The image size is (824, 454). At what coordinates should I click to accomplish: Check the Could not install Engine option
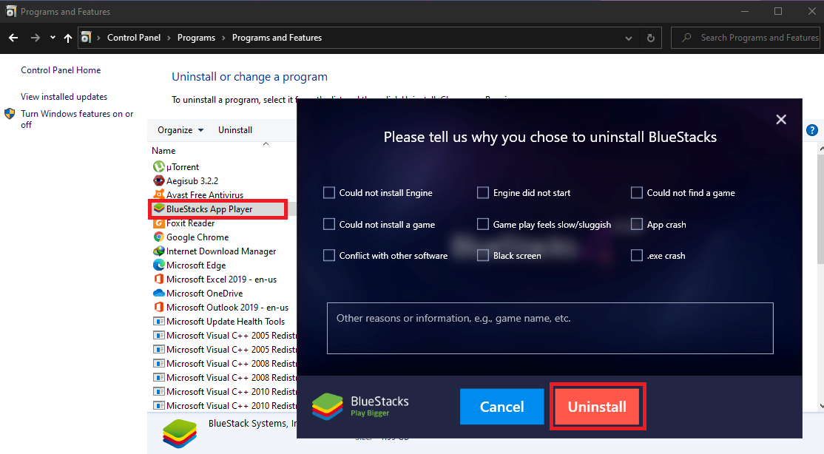[x=329, y=192]
